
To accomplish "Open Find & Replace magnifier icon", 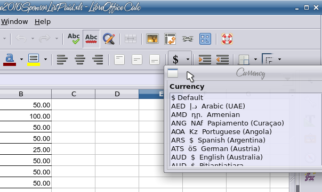I will point(109,38).
